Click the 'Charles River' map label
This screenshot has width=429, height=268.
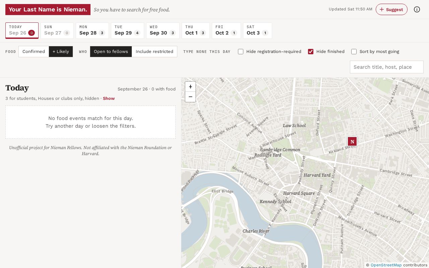256,231
